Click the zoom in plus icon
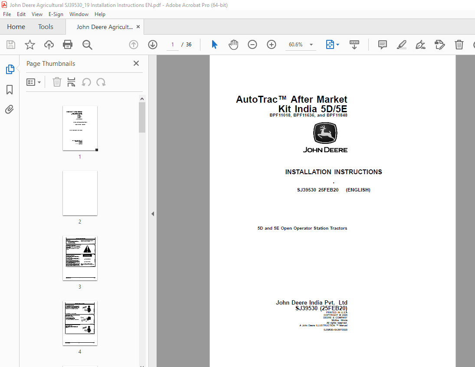 [272, 45]
